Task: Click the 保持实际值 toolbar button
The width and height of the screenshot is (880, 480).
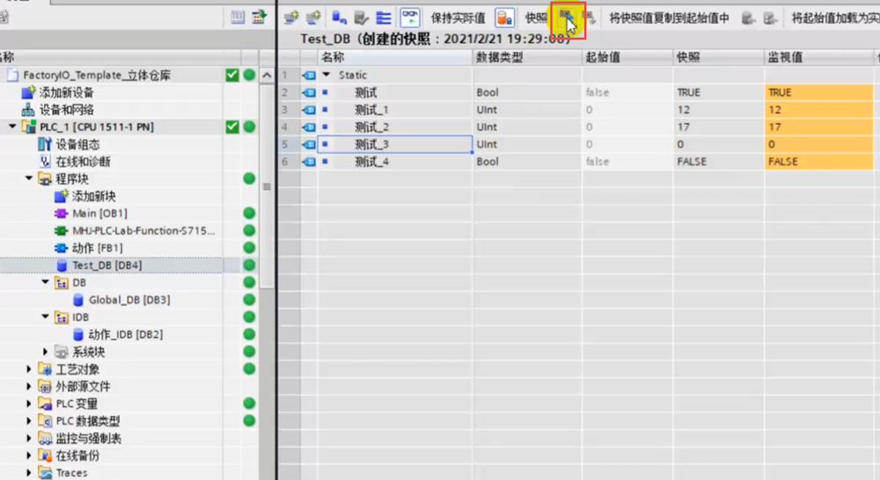Action: pos(458,18)
